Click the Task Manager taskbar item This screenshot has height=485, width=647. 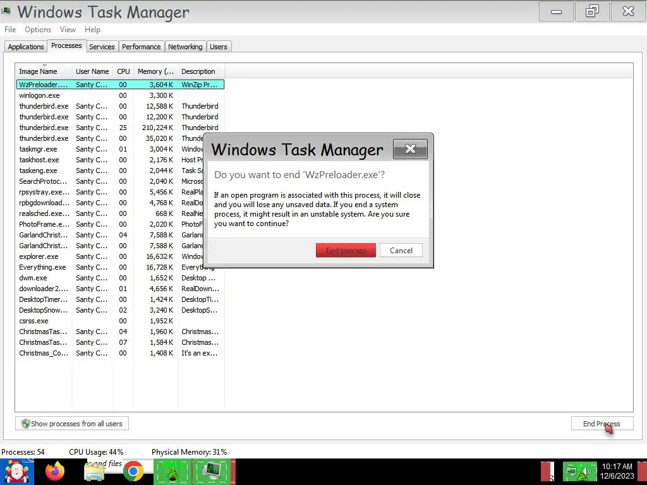tap(213, 472)
